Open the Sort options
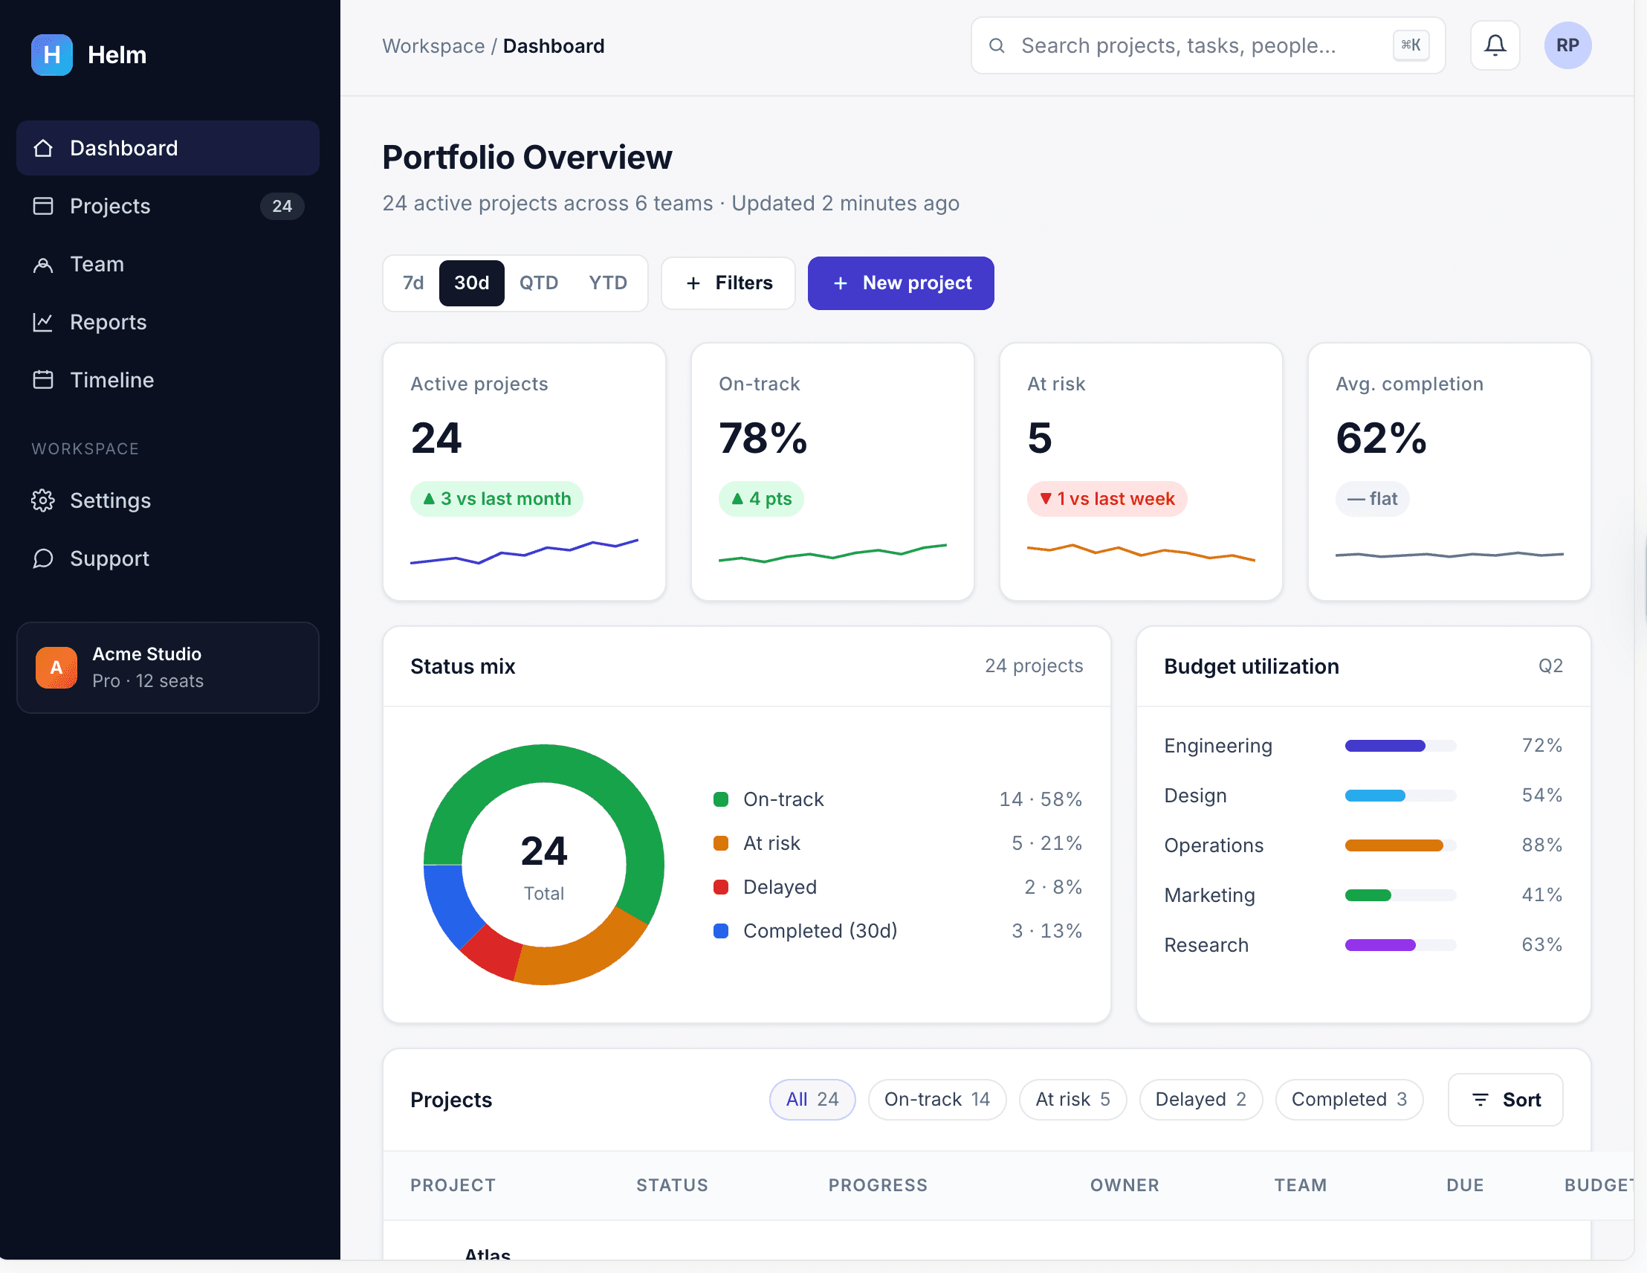 pyautogui.click(x=1504, y=1100)
